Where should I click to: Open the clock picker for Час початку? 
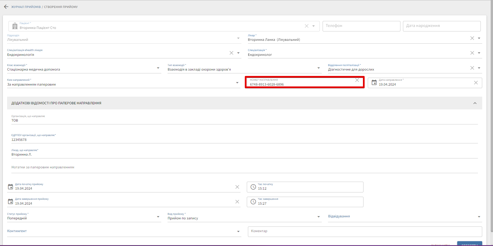click(253, 187)
